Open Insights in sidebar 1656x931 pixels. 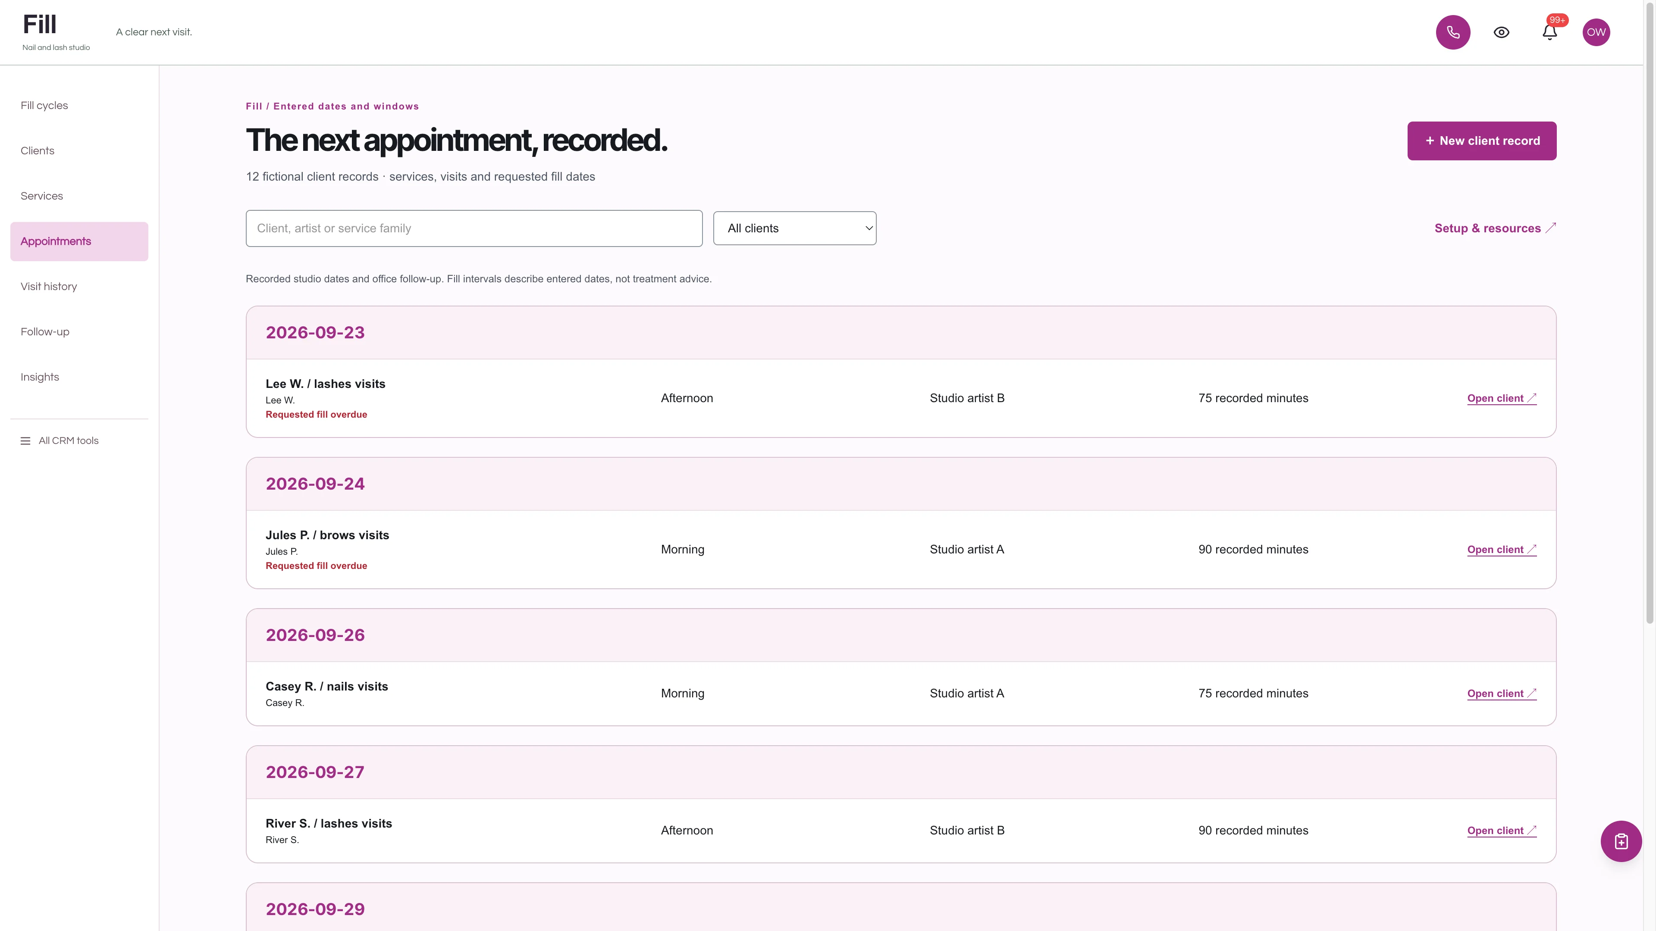[x=79, y=377]
